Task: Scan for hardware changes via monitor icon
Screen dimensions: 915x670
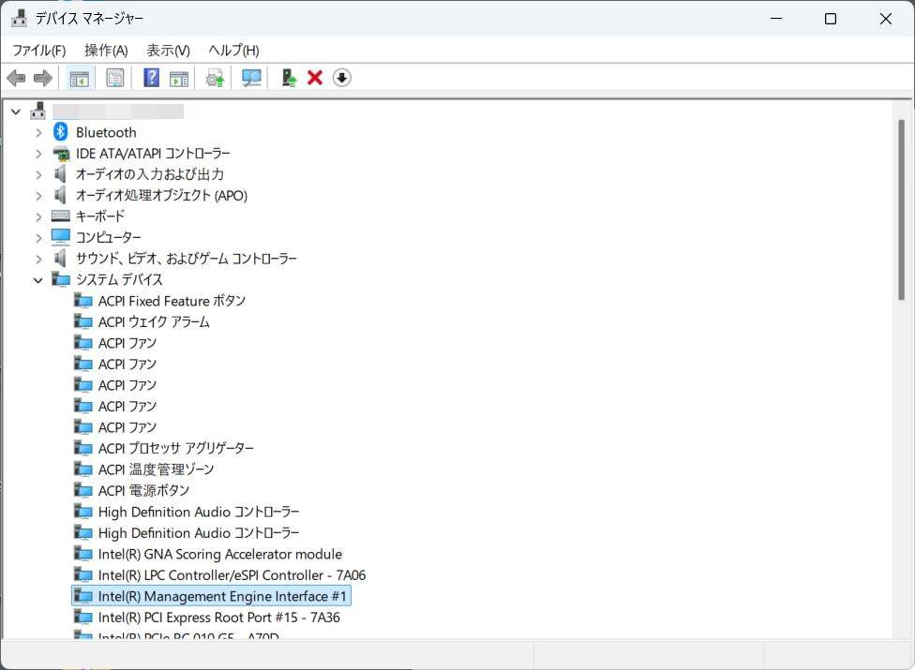Action: point(251,78)
